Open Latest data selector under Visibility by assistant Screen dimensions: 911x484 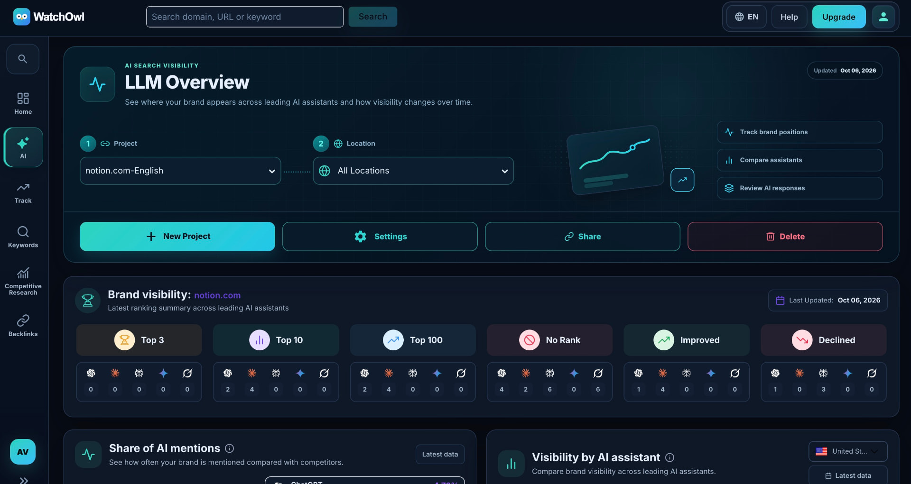click(x=848, y=475)
